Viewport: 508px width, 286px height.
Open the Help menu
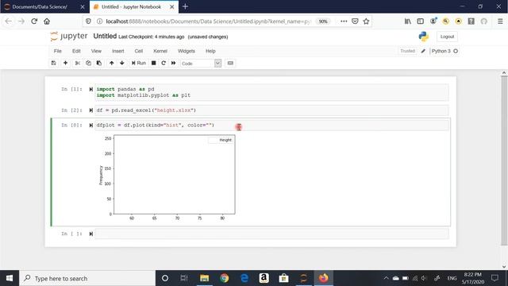(210, 51)
